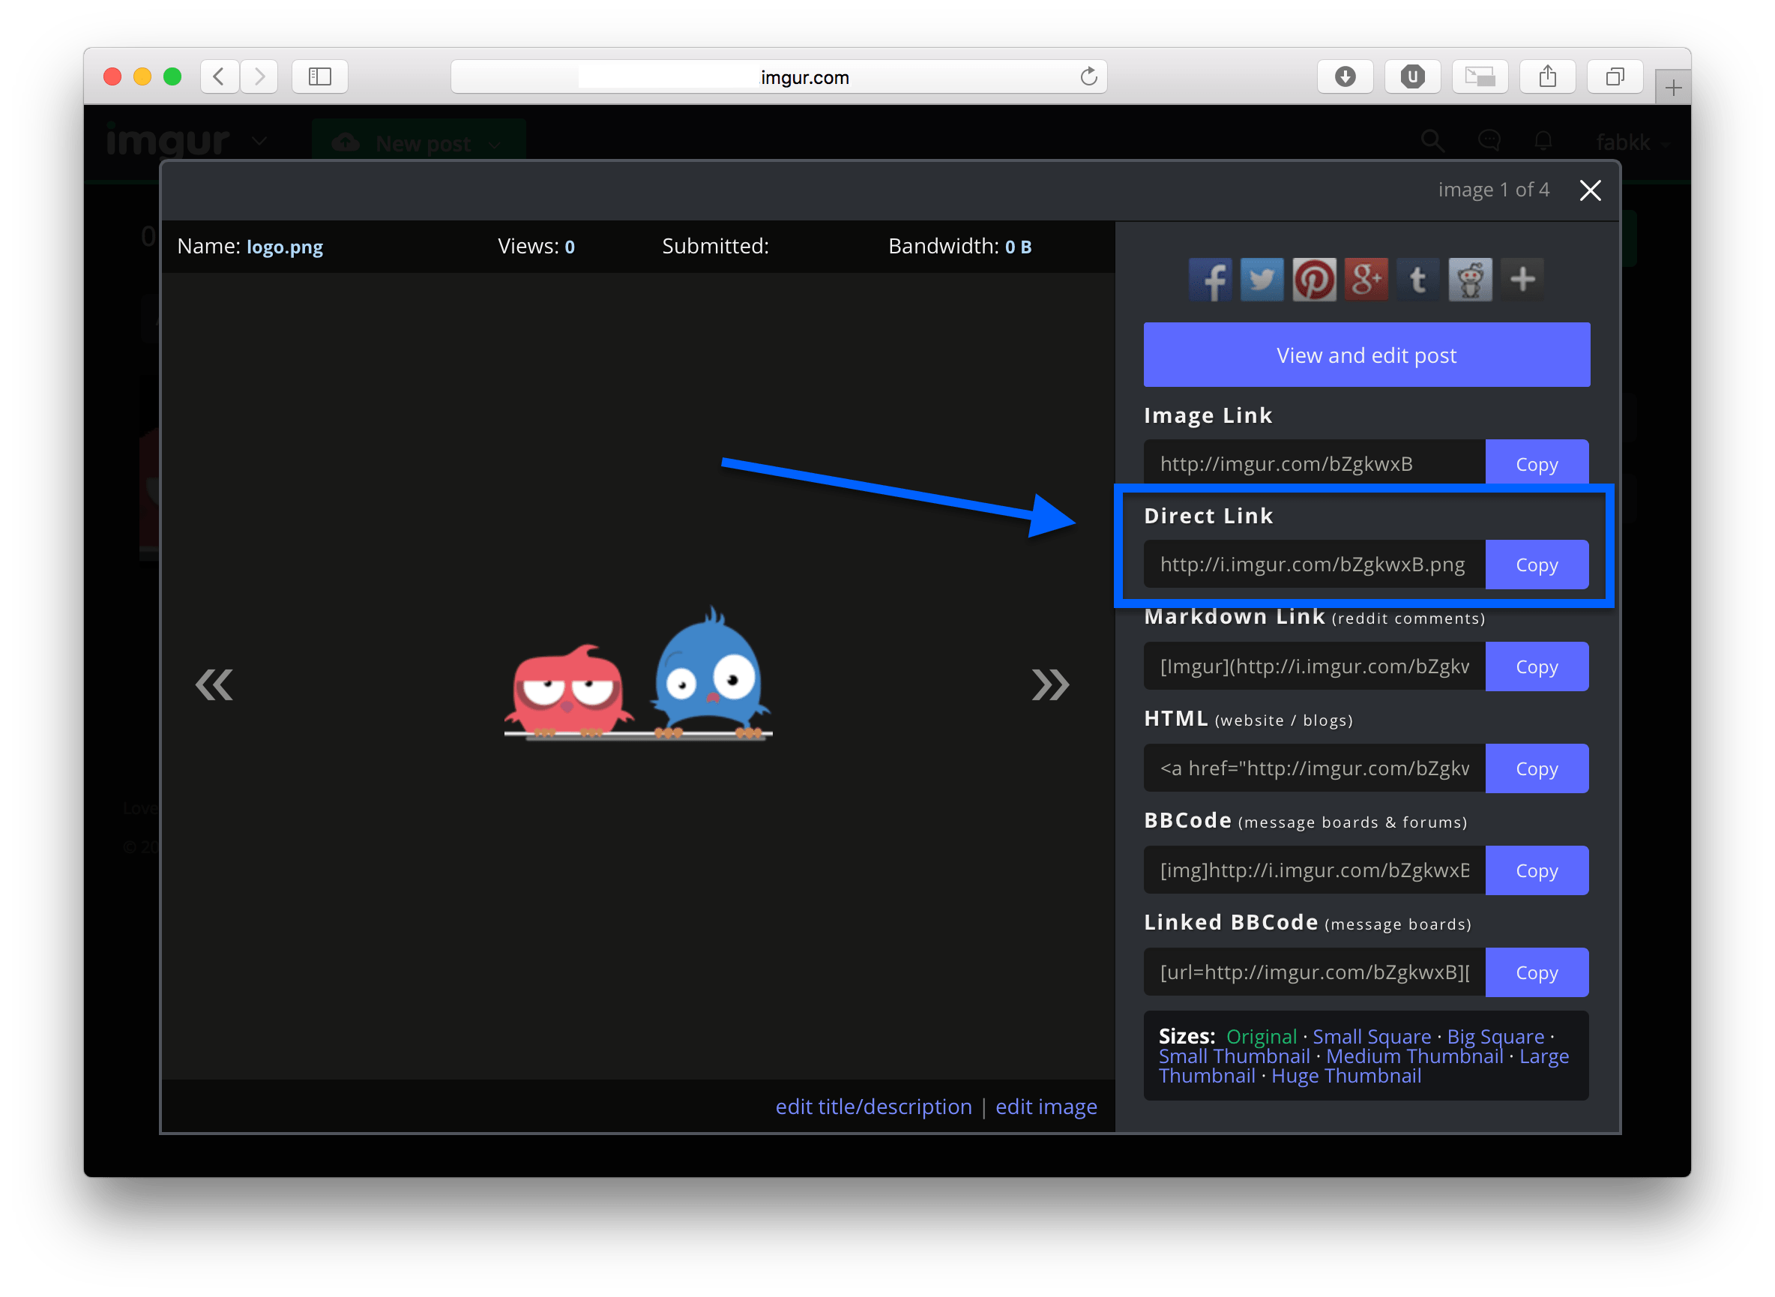This screenshot has height=1297, width=1775.
Task: Open a new Safari tab
Action: [x=1673, y=87]
